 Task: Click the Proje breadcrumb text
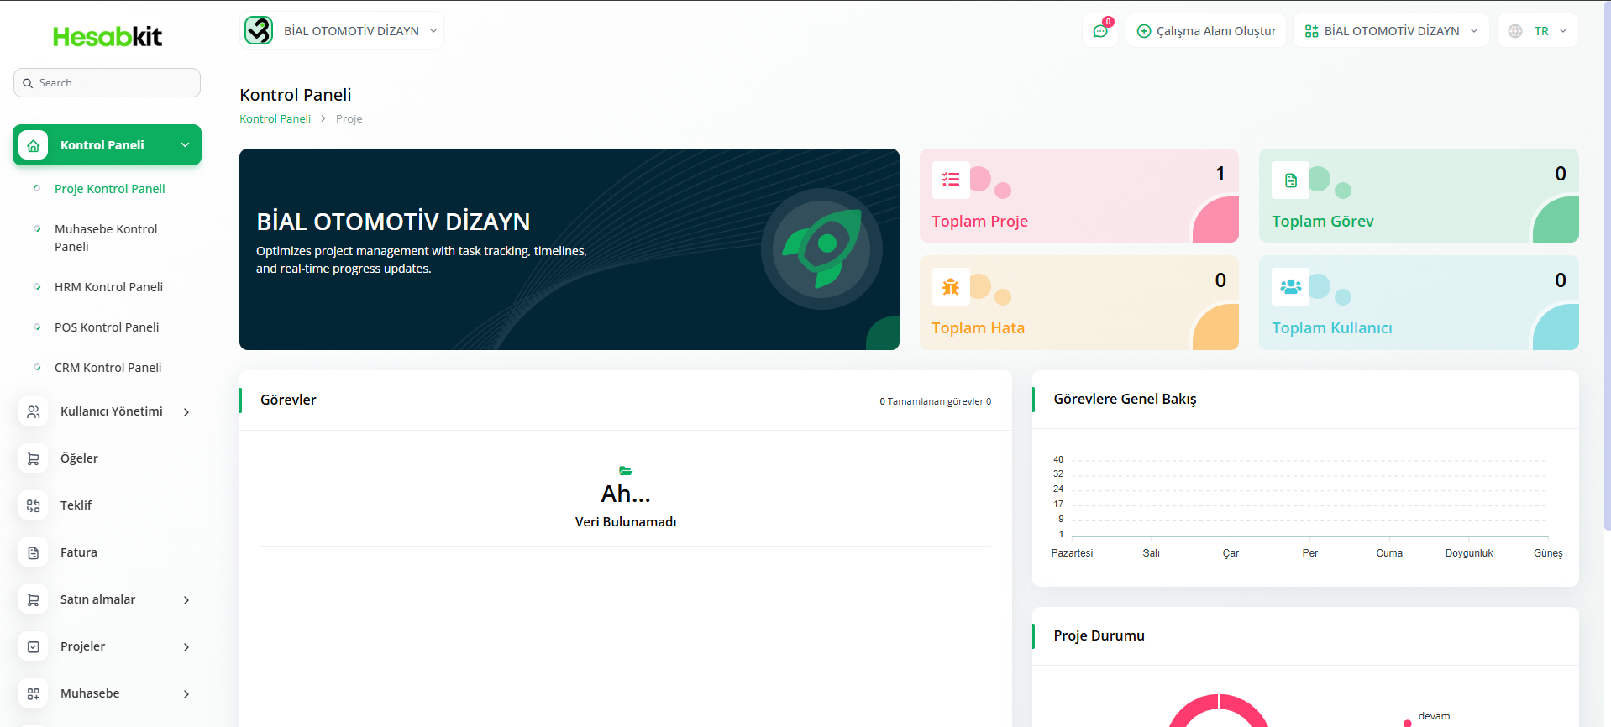pos(349,118)
